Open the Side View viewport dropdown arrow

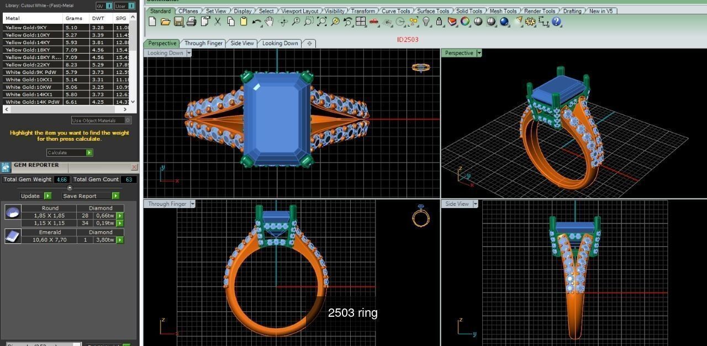point(475,204)
